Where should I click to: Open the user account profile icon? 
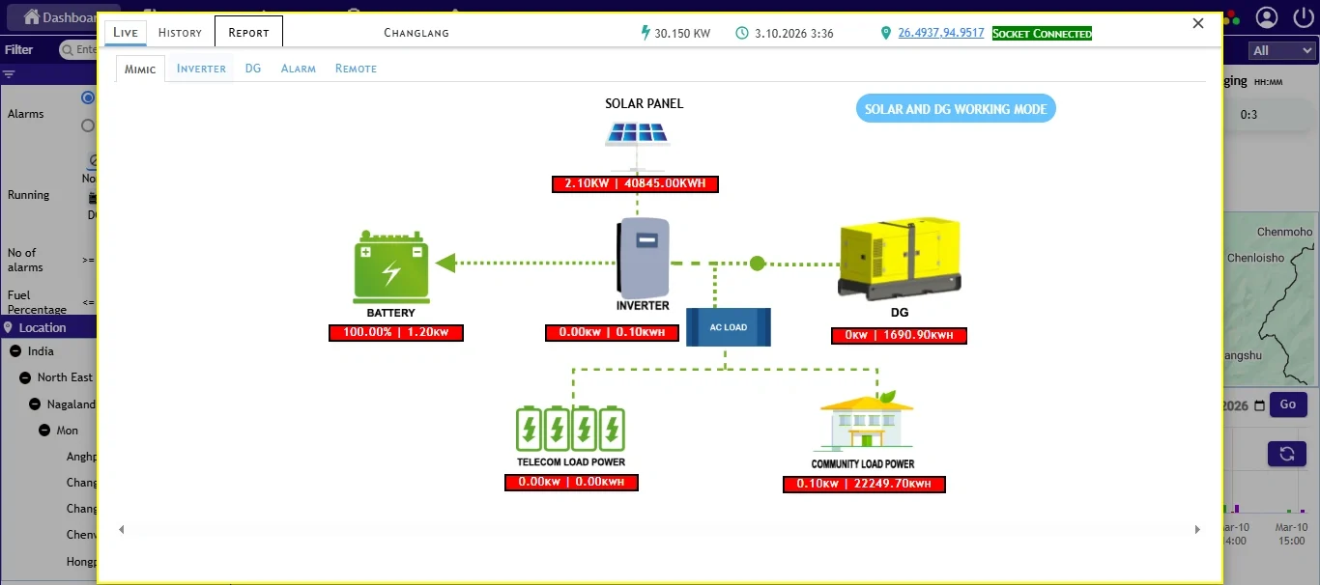pyautogui.click(x=1267, y=17)
